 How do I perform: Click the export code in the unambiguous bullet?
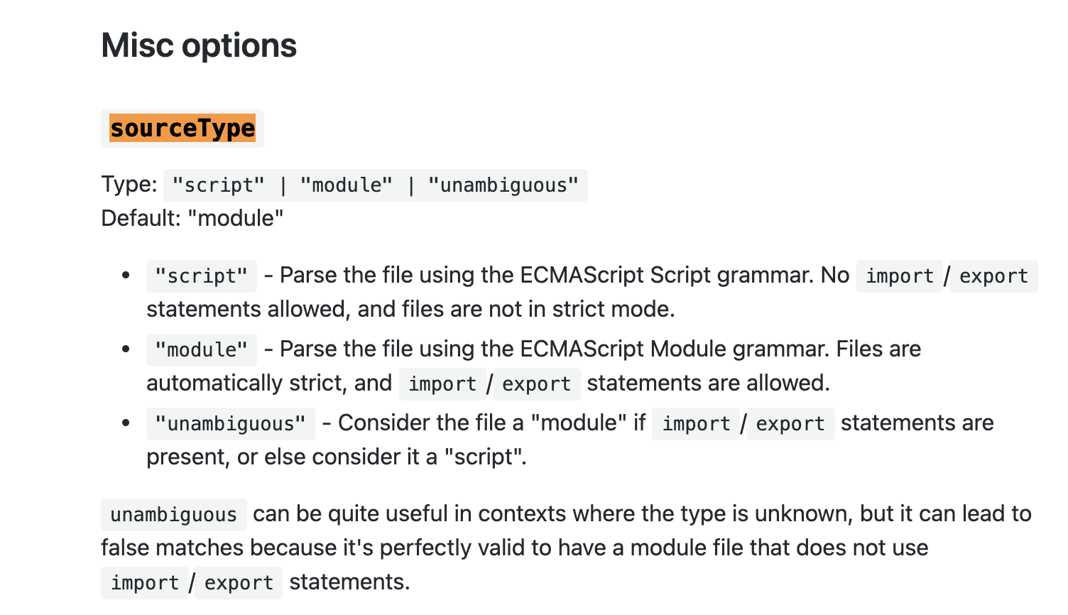(x=790, y=424)
